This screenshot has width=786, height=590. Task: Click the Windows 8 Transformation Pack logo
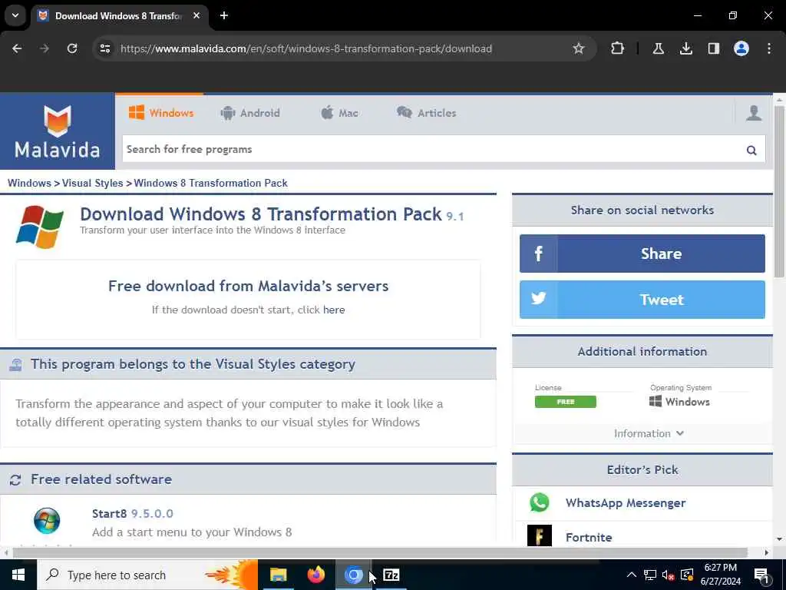tap(40, 227)
